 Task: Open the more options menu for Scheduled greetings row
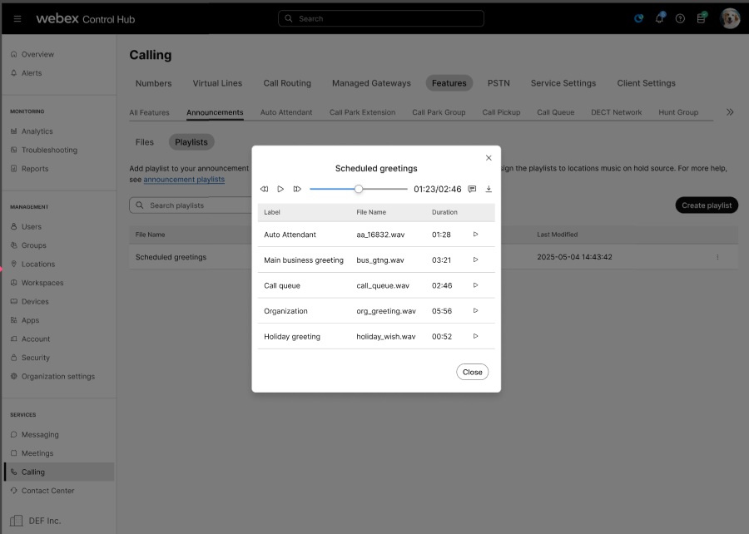717,257
